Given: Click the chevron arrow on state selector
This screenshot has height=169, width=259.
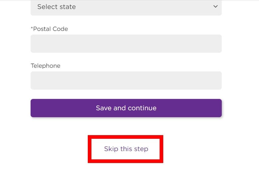Looking at the screenshot, I should [215, 7].
